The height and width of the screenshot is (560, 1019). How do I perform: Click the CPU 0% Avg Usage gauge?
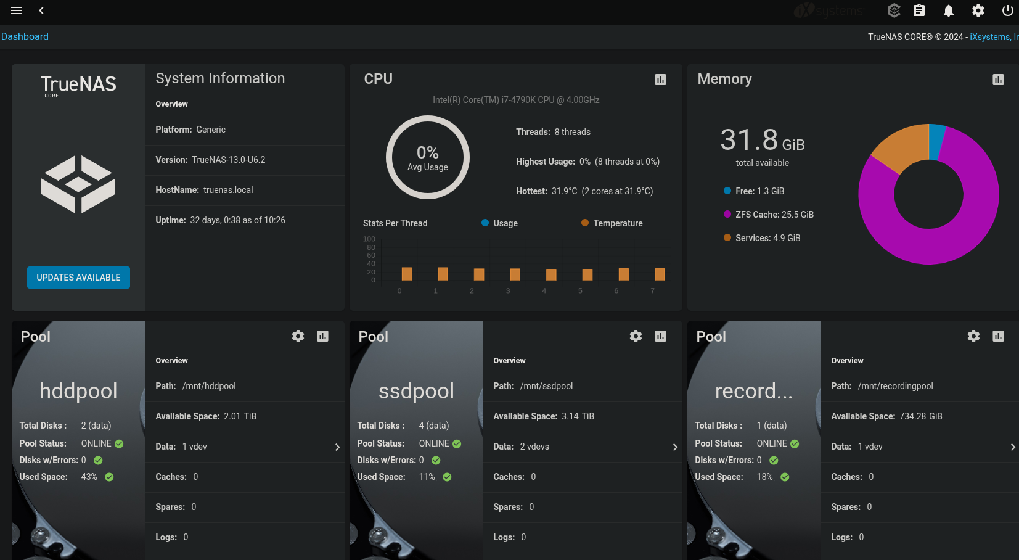pyautogui.click(x=428, y=157)
